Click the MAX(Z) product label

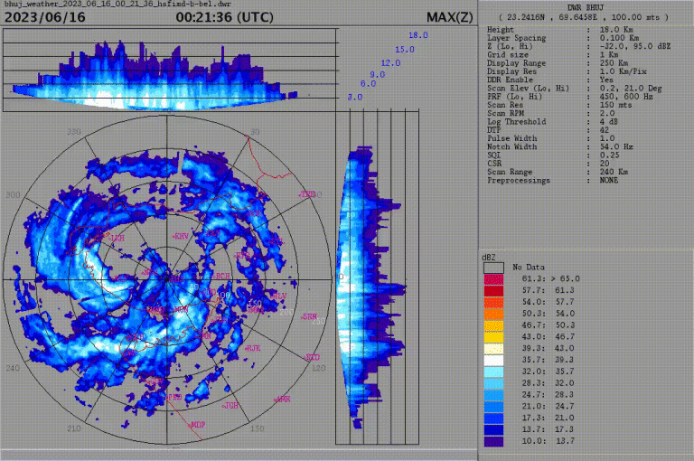(x=450, y=17)
